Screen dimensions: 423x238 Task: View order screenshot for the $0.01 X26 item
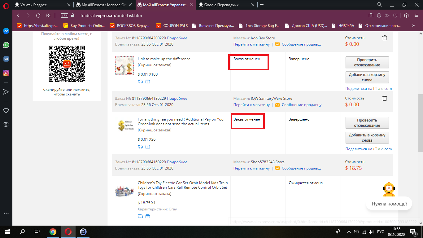tap(155, 130)
